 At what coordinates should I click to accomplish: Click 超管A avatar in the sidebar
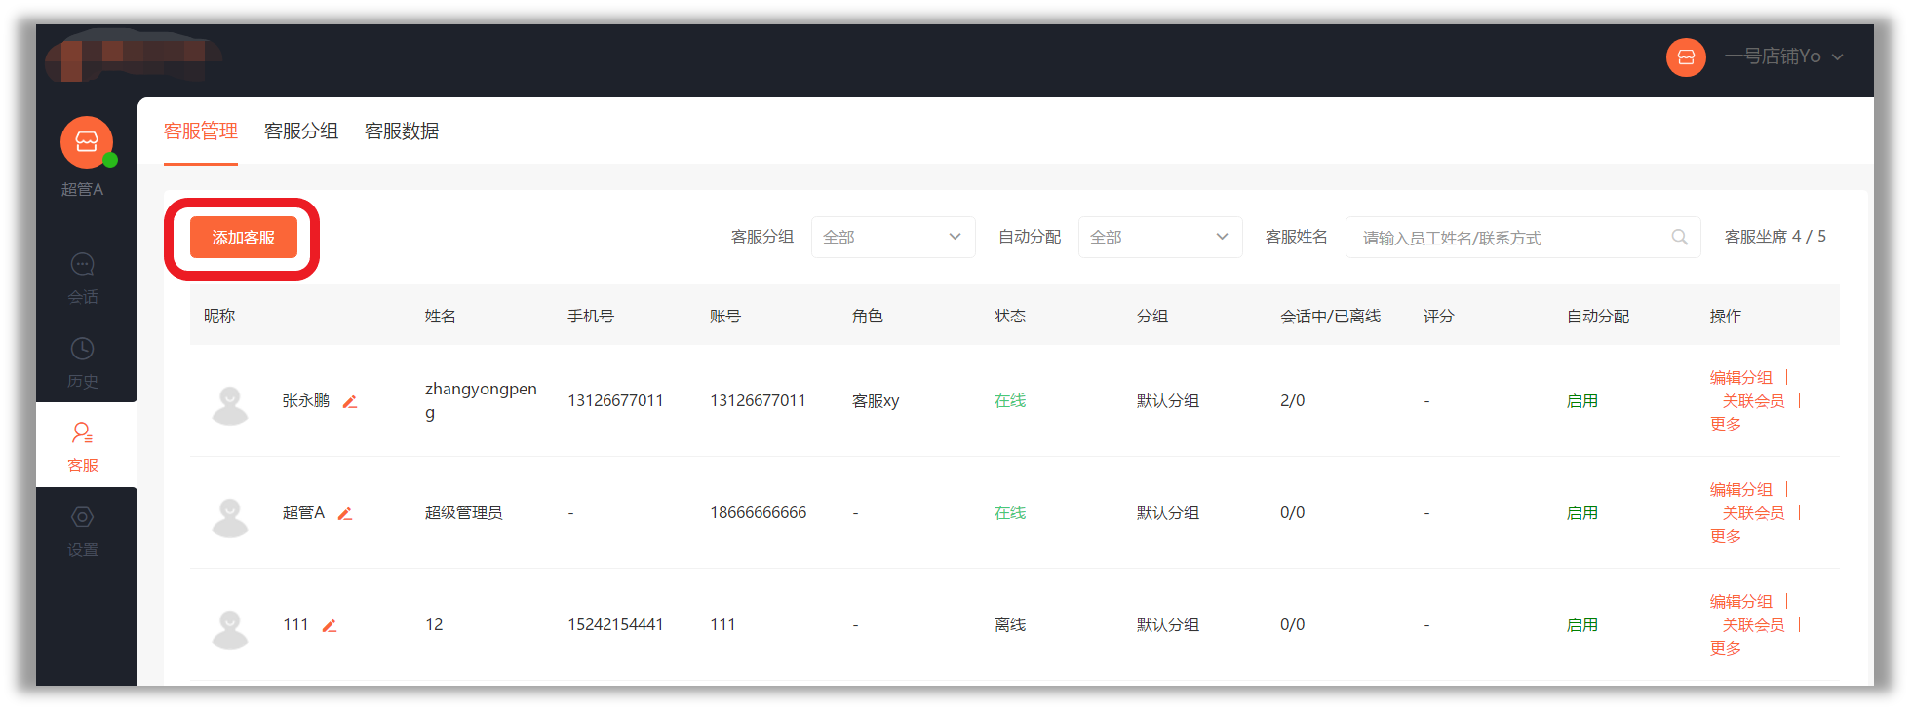(x=87, y=143)
